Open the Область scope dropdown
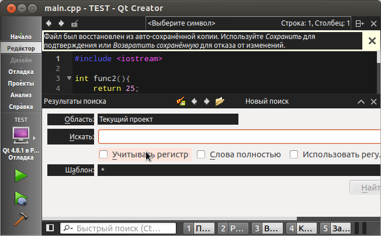The image size is (381, 236). [x=168, y=119]
